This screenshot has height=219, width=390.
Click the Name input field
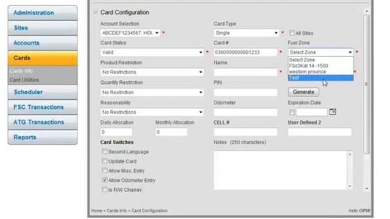[245, 72]
